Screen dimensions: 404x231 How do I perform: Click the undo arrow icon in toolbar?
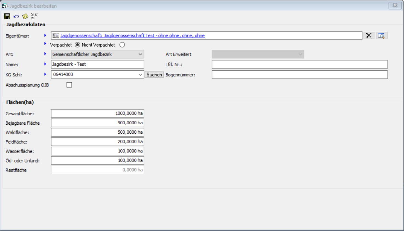click(16, 17)
